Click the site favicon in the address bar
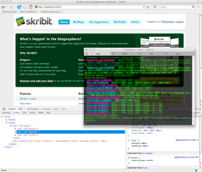Viewport: 202px width, 172px height. point(36,7)
